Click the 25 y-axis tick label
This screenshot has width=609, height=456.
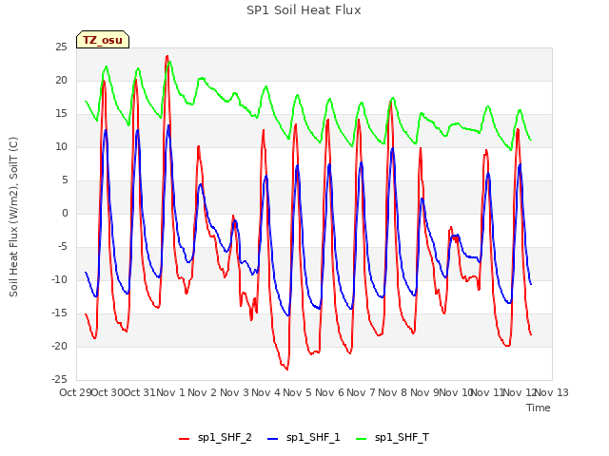point(61,47)
